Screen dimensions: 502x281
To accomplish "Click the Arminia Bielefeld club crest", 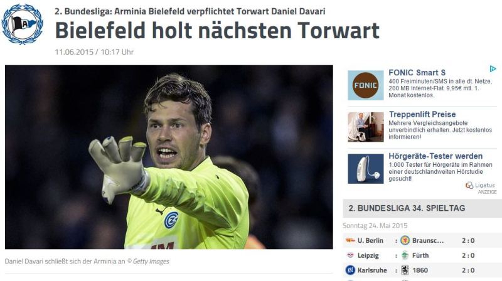I will point(23,24).
